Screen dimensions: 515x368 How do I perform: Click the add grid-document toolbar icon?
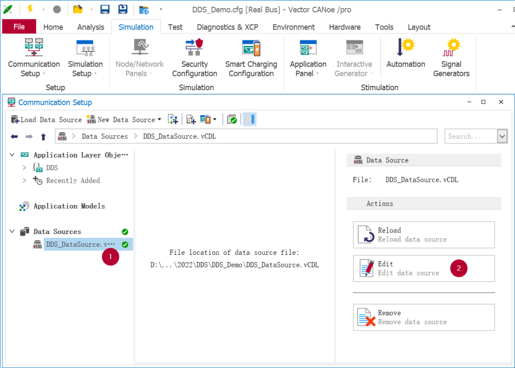tap(191, 119)
